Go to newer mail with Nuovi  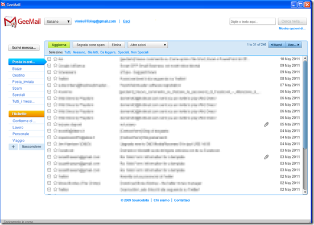coord(277,45)
